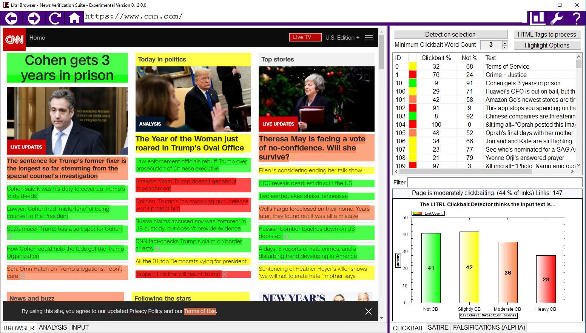
Task: Open Theresa May no-confidence vote article
Action: pos(312,148)
